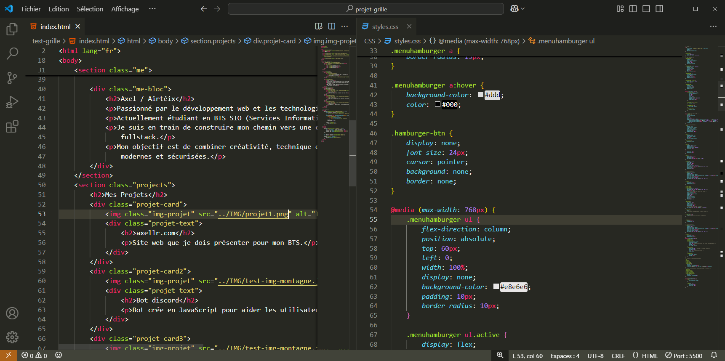Click ../IMG/projet1.png link on line 53
The height and width of the screenshot is (361, 725).
(x=253, y=214)
